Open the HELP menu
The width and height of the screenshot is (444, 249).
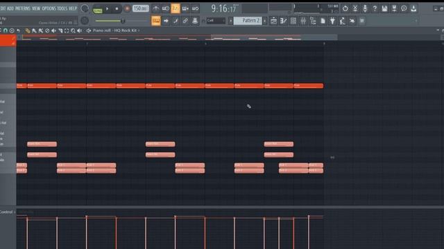coord(73,8)
